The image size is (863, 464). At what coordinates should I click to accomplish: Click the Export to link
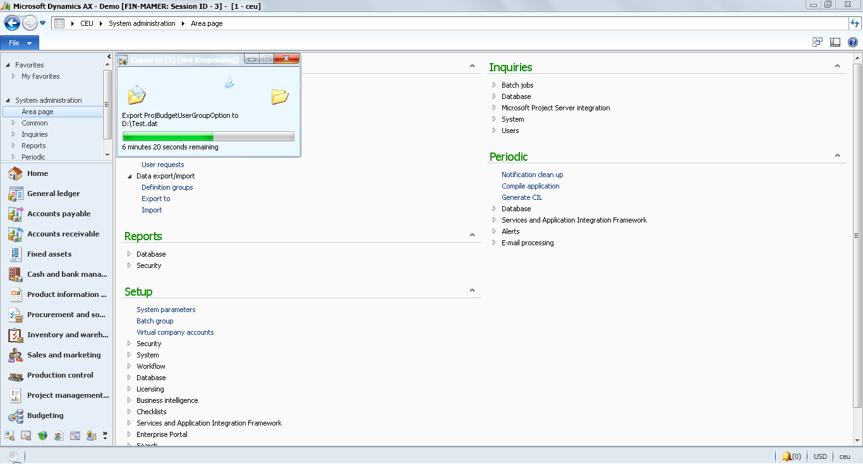[x=156, y=199]
